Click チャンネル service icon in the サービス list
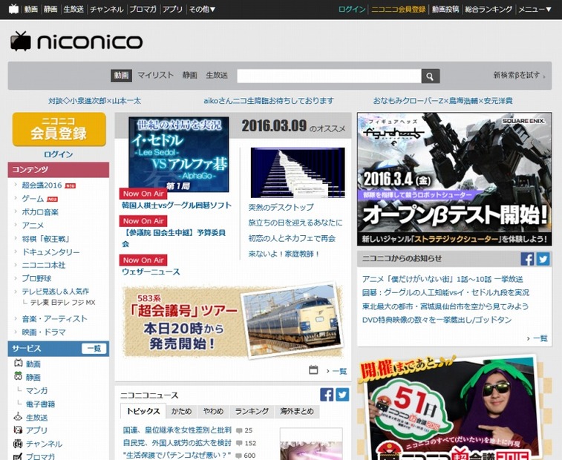 (x=18, y=443)
